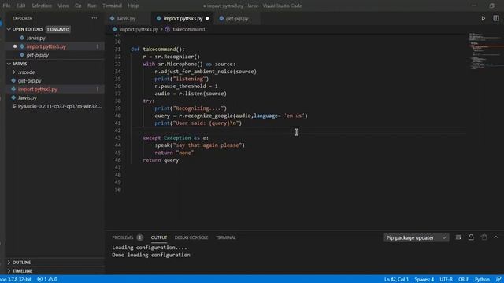Open the Edit menu
The image size is (504, 283).
21,6
